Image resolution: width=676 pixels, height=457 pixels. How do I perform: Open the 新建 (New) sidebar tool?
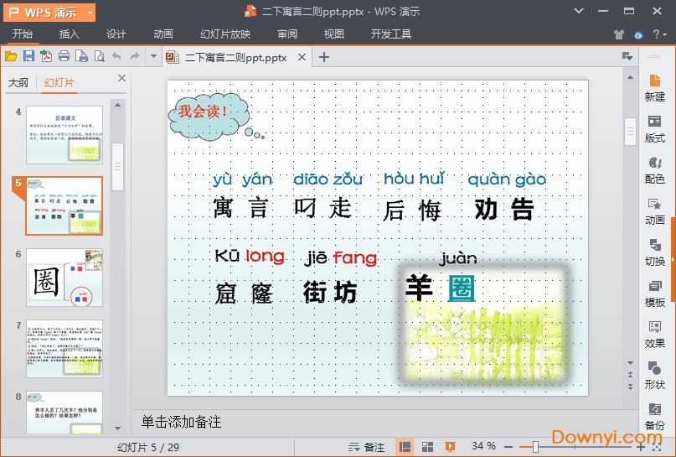tap(654, 86)
